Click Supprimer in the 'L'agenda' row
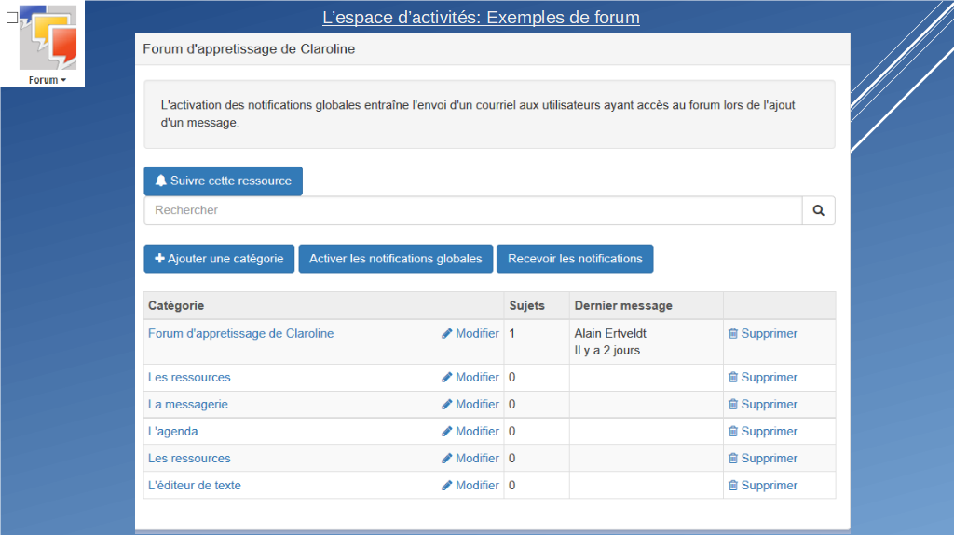954x535 pixels. click(763, 431)
